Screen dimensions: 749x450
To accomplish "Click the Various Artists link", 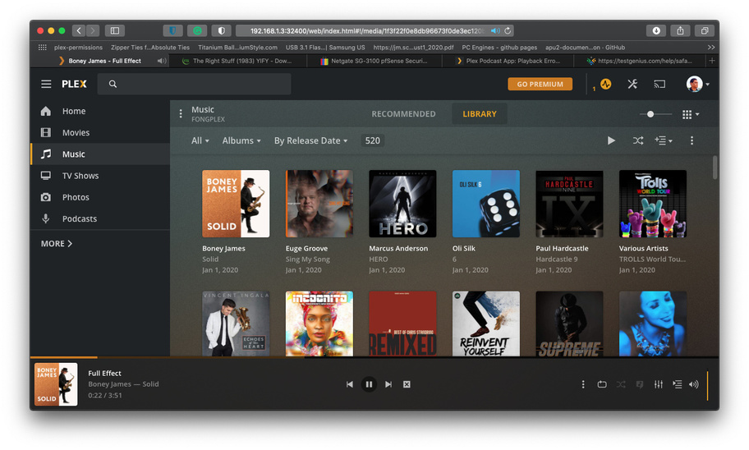I will click(x=643, y=249).
